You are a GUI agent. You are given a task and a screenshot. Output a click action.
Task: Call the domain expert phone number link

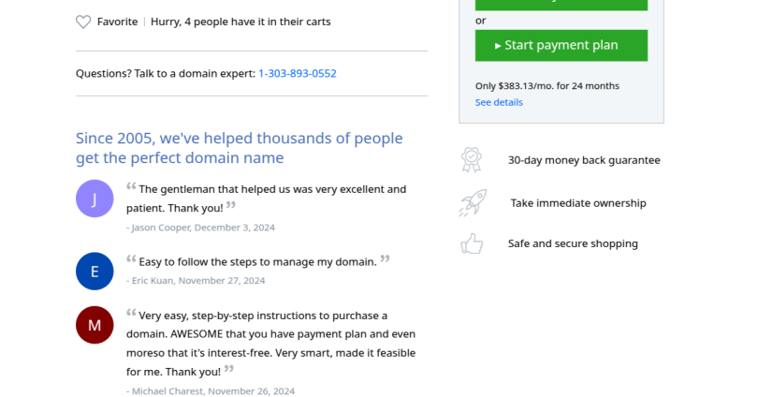[297, 73]
